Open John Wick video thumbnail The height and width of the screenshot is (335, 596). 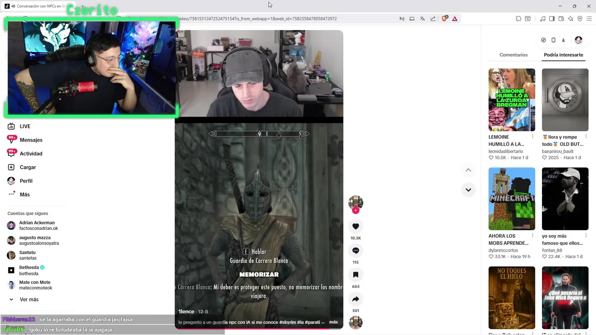[565, 298]
